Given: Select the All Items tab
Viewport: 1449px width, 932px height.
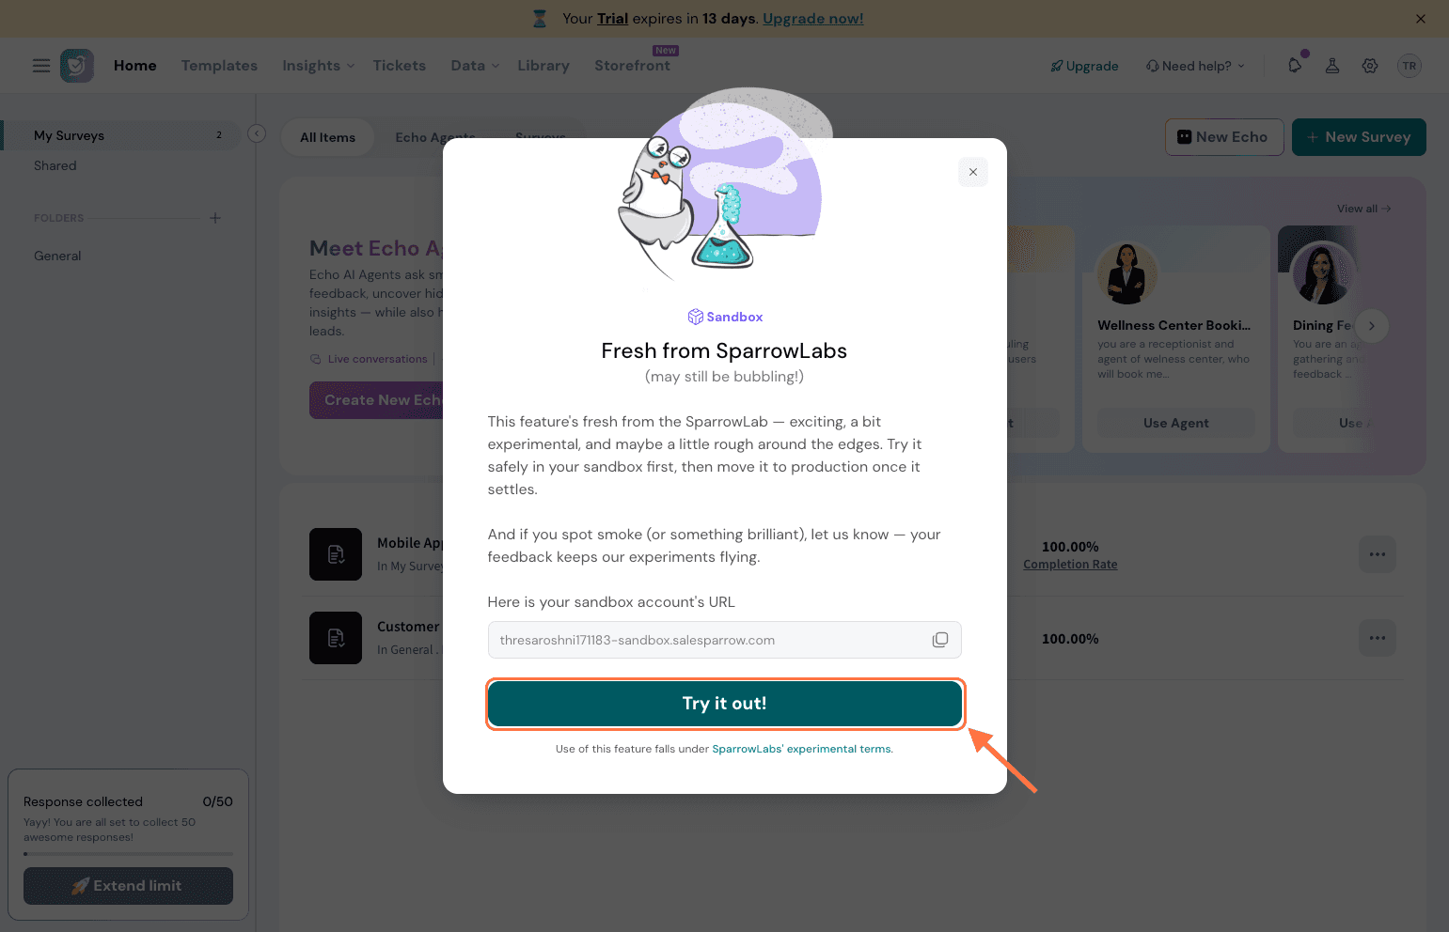Looking at the screenshot, I should (327, 137).
